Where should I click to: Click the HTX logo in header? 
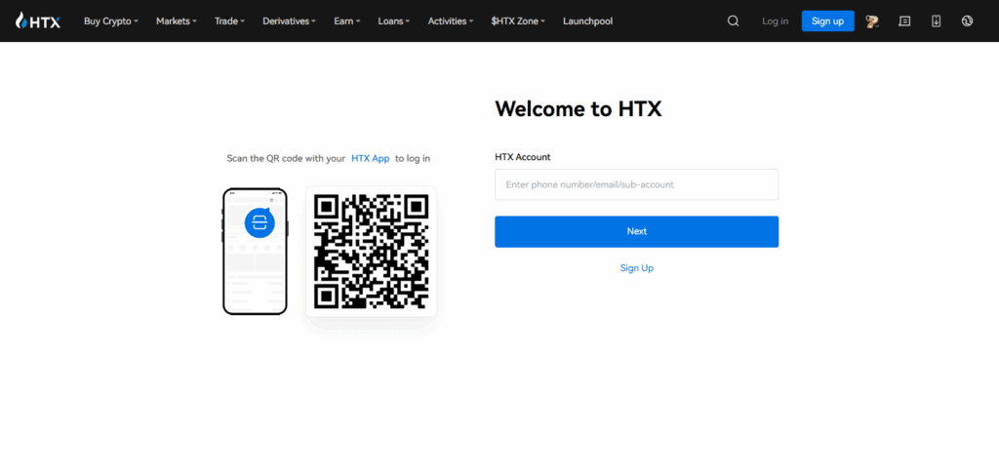(38, 20)
